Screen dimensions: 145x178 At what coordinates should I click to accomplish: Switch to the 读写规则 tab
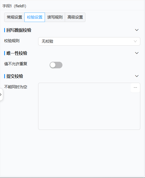coord(55,17)
